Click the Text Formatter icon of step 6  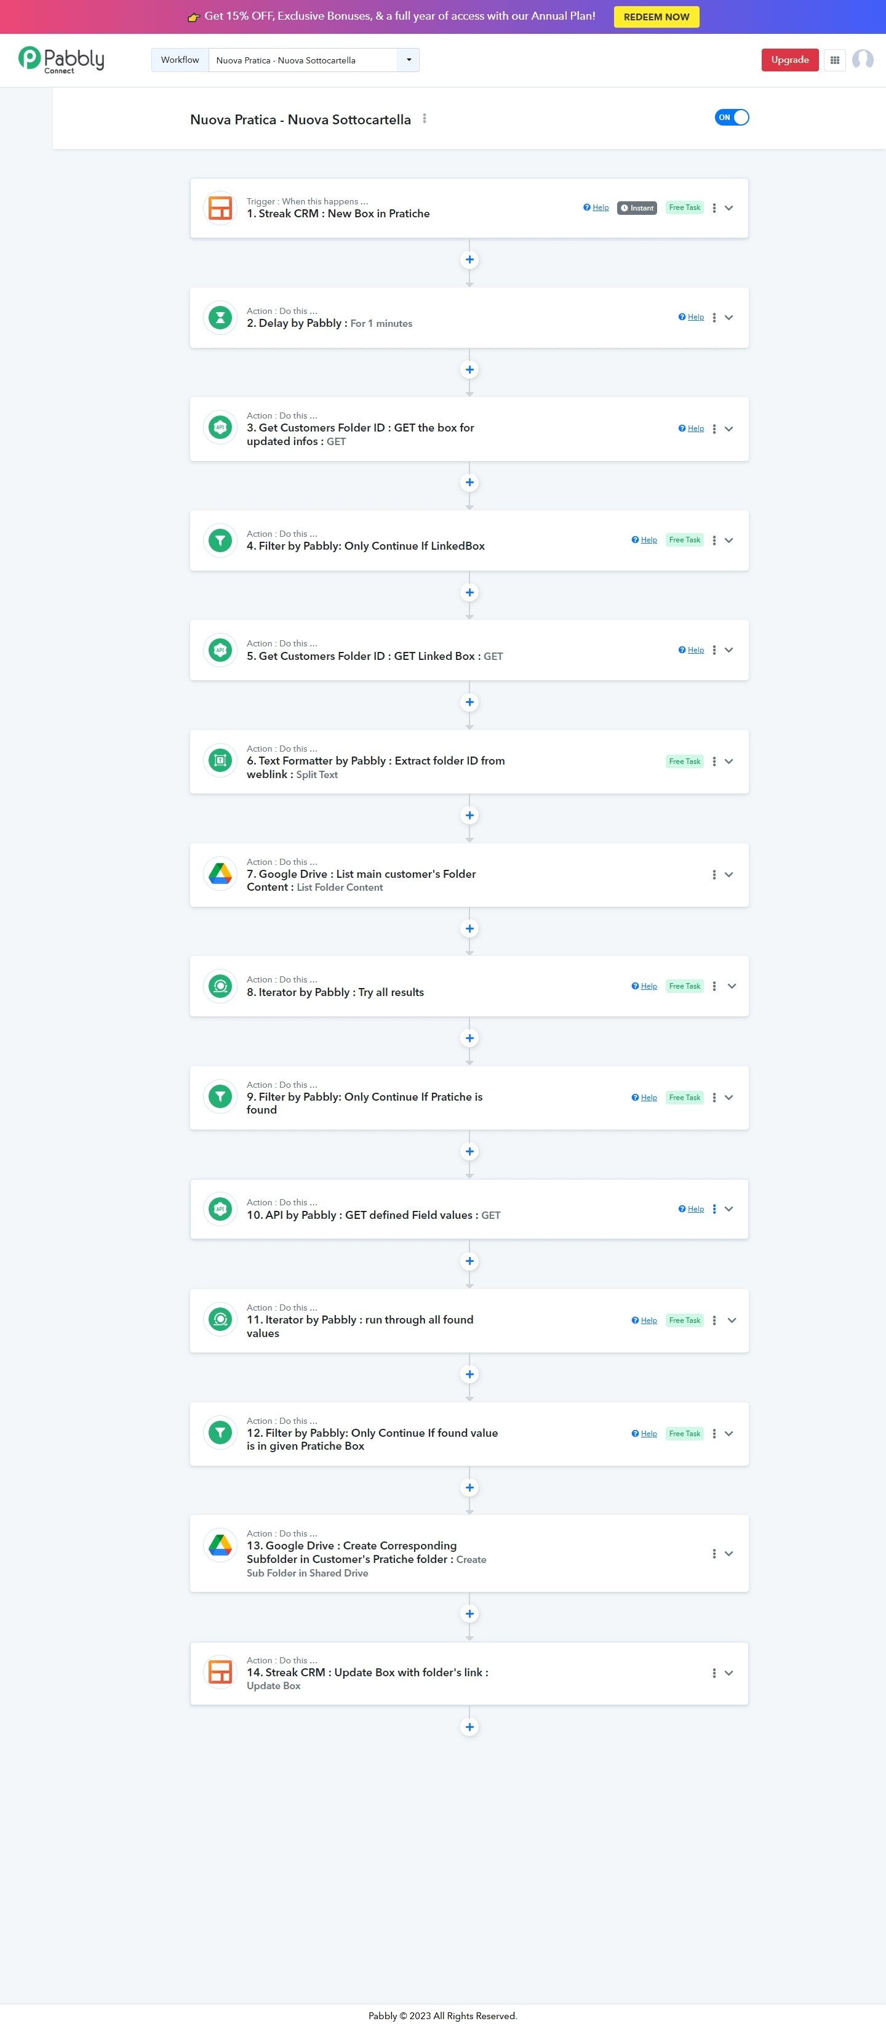(x=220, y=761)
